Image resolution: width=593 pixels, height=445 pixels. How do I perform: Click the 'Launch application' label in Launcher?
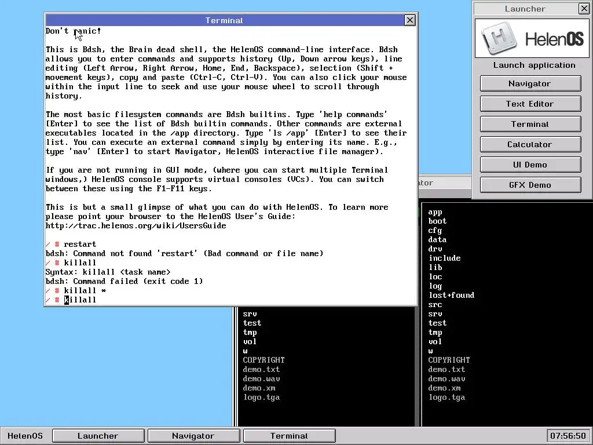tap(534, 65)
